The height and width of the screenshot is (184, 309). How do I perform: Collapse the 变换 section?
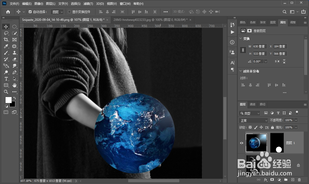pos(240,39)
